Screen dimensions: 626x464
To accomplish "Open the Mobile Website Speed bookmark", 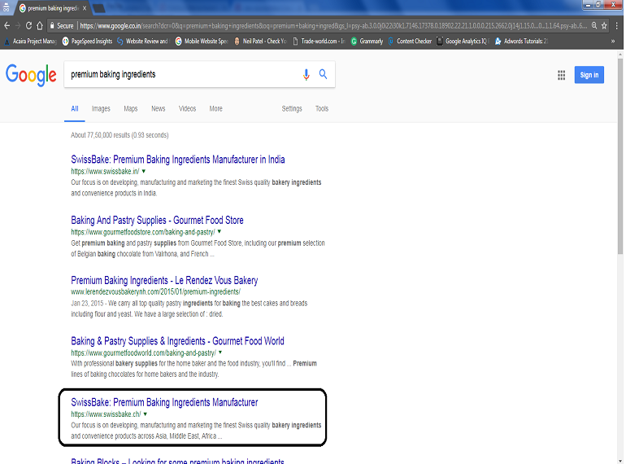I will 202,42.
